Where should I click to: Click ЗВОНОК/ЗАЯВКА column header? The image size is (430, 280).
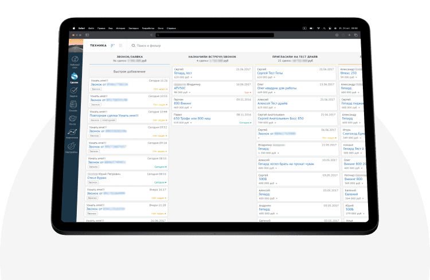(130, 57)
